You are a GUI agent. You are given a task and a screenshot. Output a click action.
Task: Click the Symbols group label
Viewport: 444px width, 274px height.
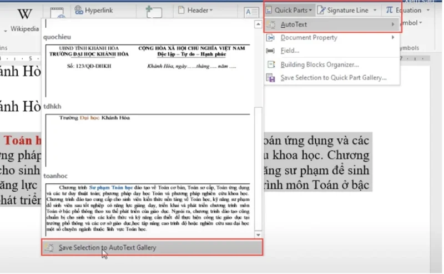click(410, 48)
